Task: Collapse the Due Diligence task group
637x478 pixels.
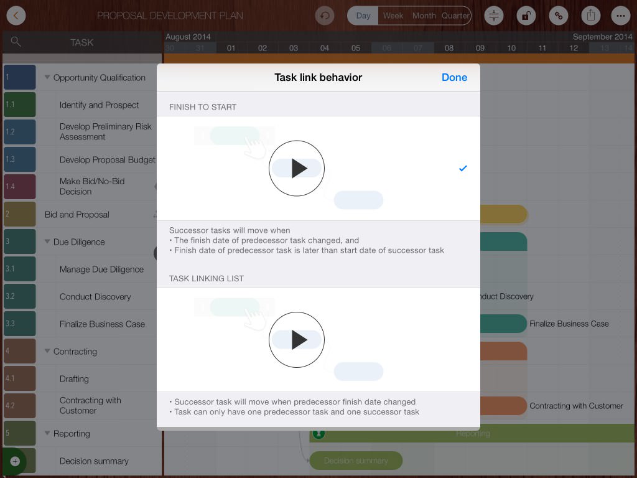Action: (47, 242)
